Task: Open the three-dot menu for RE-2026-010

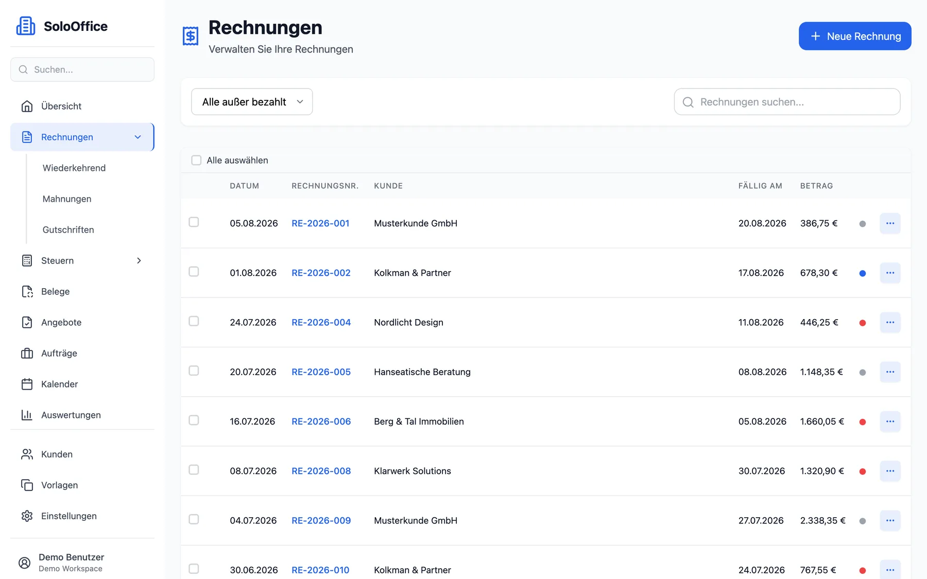Action: pyautogui.click(x=890, y=570)
